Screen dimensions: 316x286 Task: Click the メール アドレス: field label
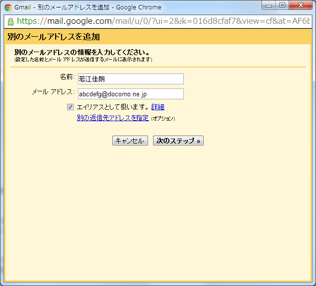(53, 92)
